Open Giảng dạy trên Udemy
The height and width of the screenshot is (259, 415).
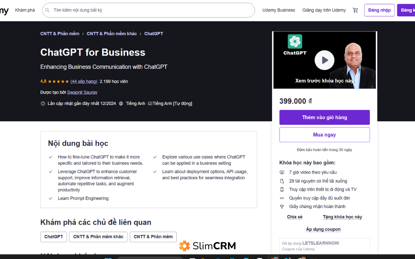point(324,10)
